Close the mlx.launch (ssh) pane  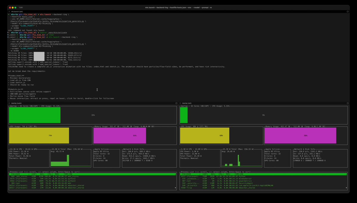click(9, 11)
